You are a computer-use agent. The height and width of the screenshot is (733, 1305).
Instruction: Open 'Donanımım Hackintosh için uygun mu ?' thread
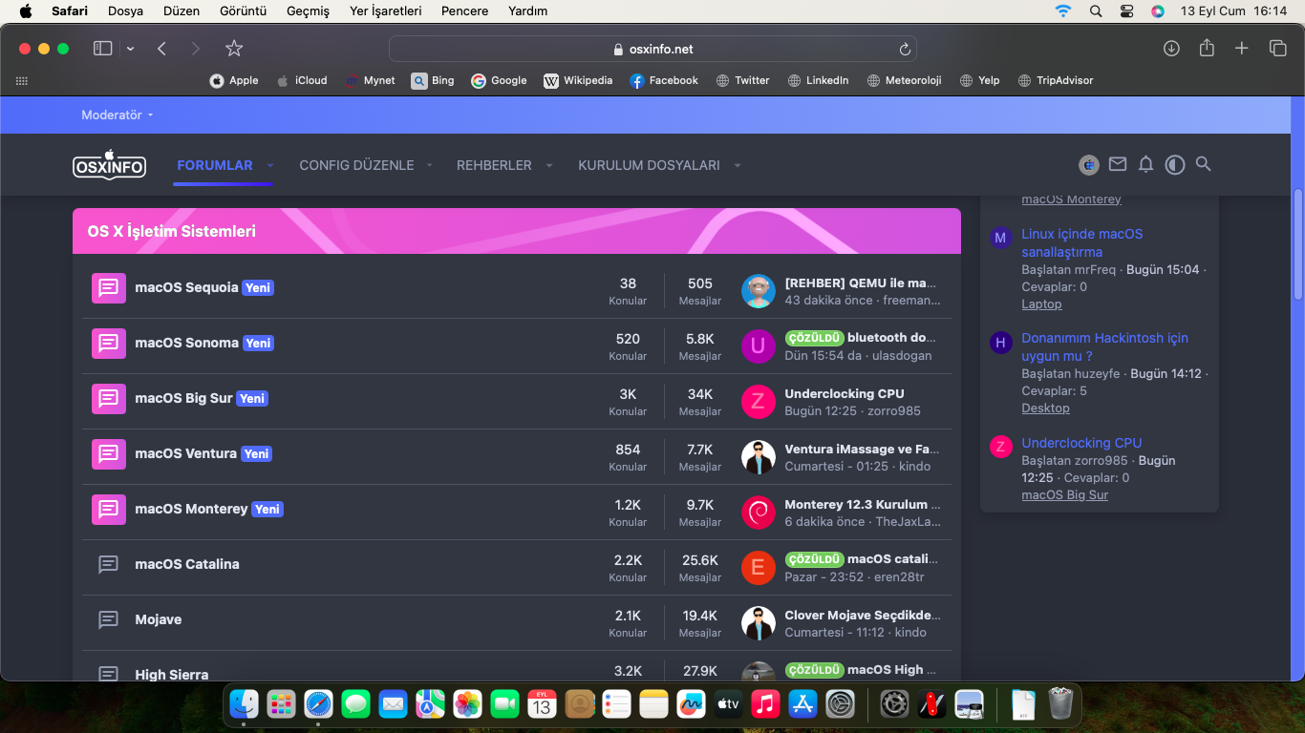[x=1105, y=347]
